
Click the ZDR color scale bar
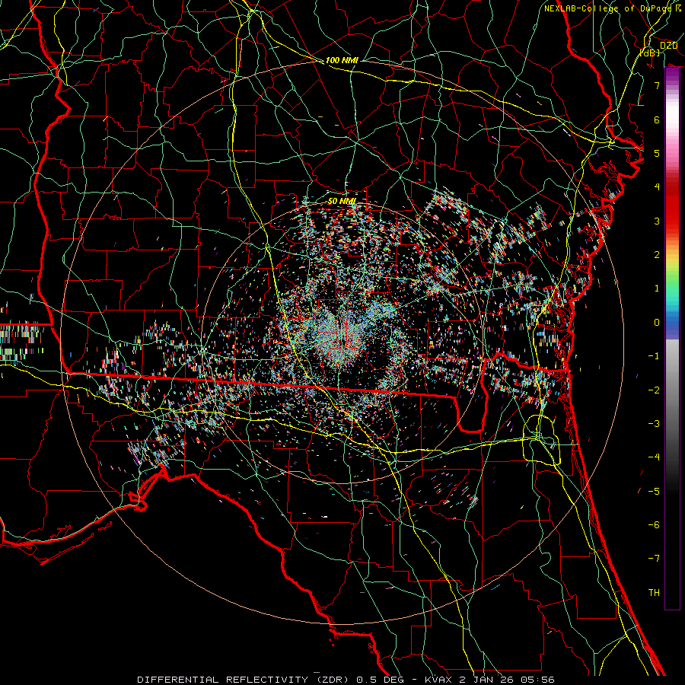pos(672,339)
